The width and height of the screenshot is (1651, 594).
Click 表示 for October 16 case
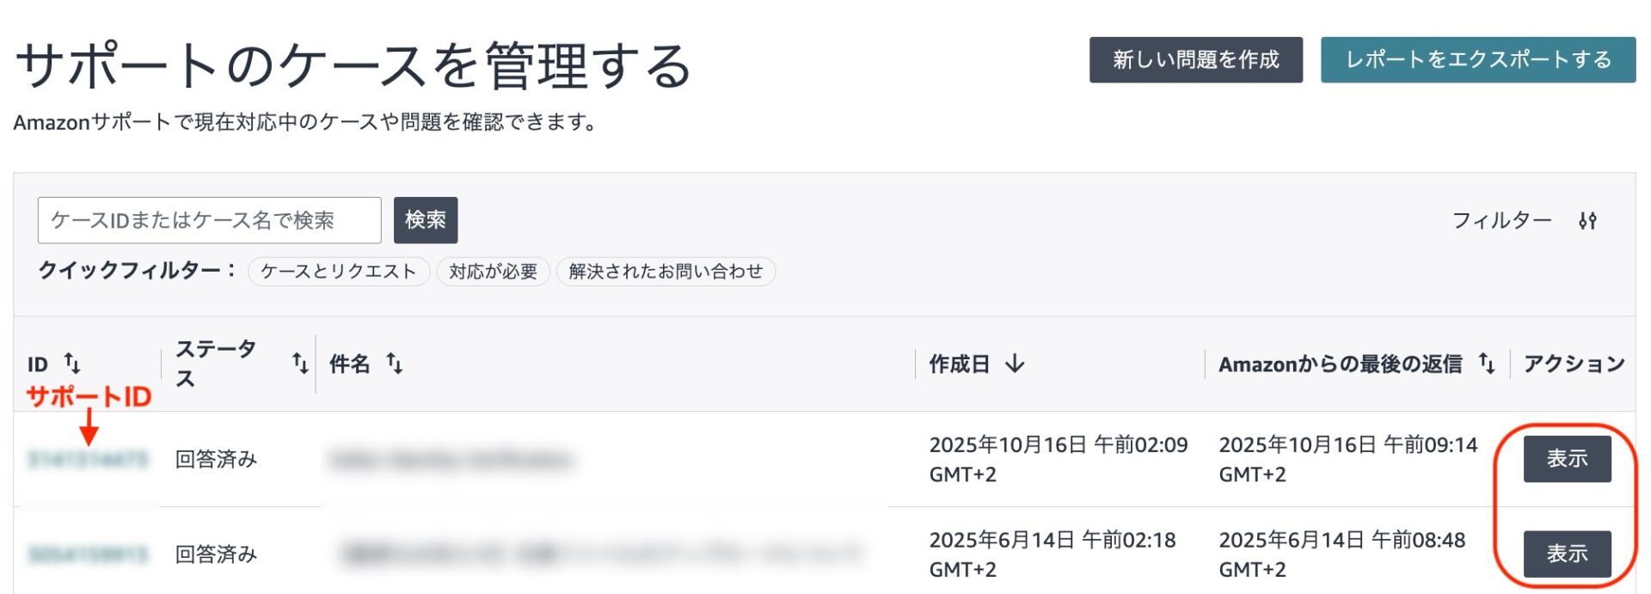[x=1567, y=458]
